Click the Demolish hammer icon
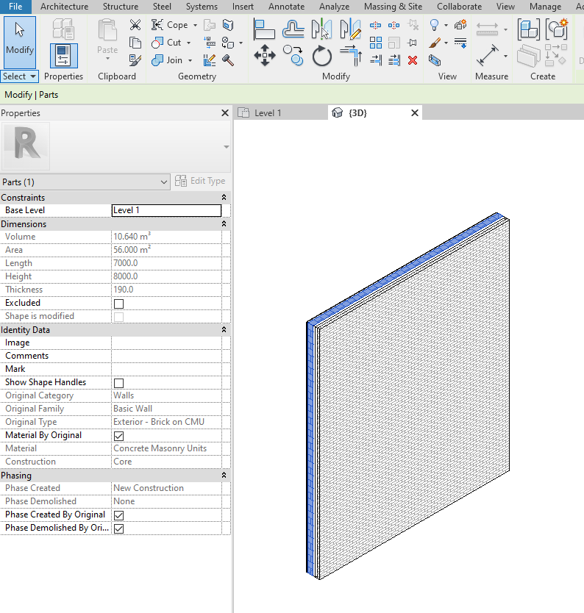 click(x=228, y=60)
